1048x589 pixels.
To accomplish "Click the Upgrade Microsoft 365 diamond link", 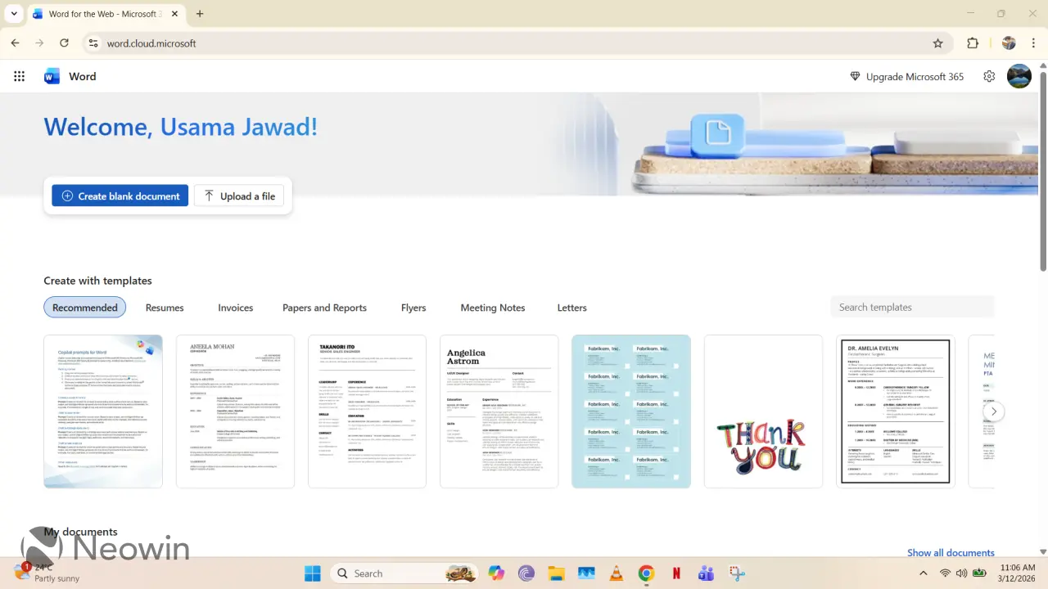I will click(906, 76).
